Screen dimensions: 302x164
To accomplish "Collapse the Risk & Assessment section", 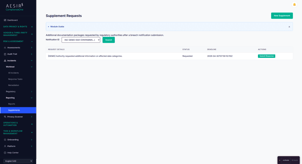I will (x=32, y=42).
